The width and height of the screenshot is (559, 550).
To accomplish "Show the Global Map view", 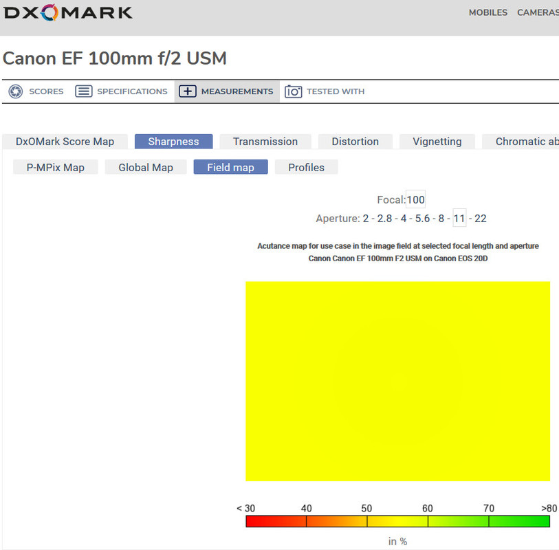I will pyautogui.click(x=146, y=167).
